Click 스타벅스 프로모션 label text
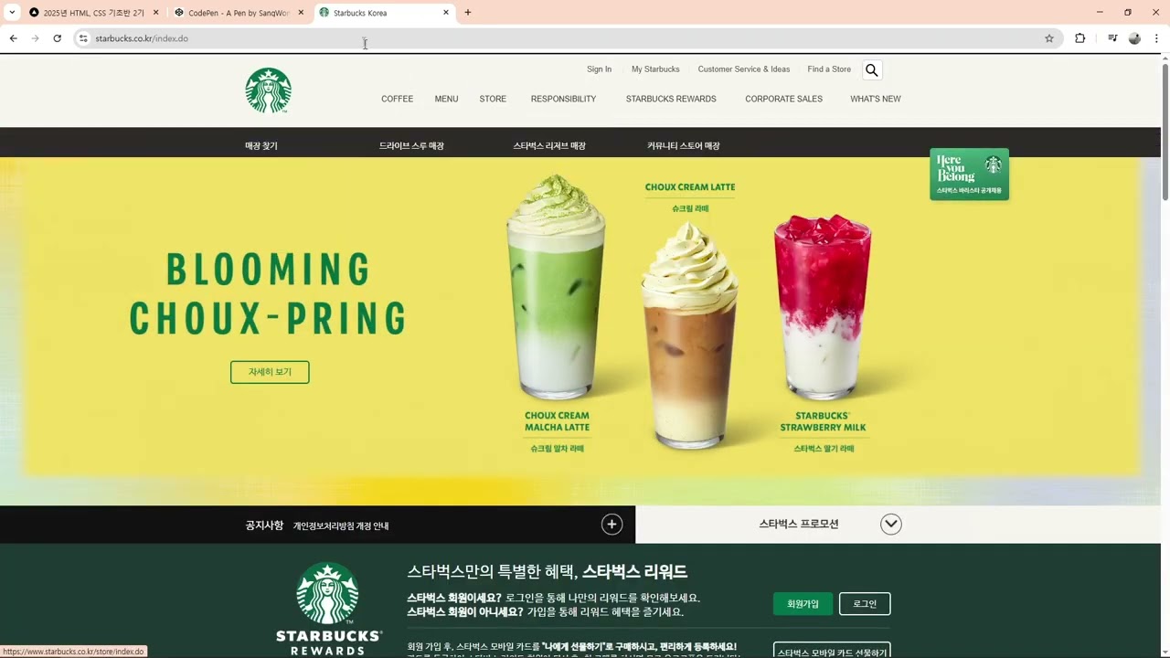 799,524
